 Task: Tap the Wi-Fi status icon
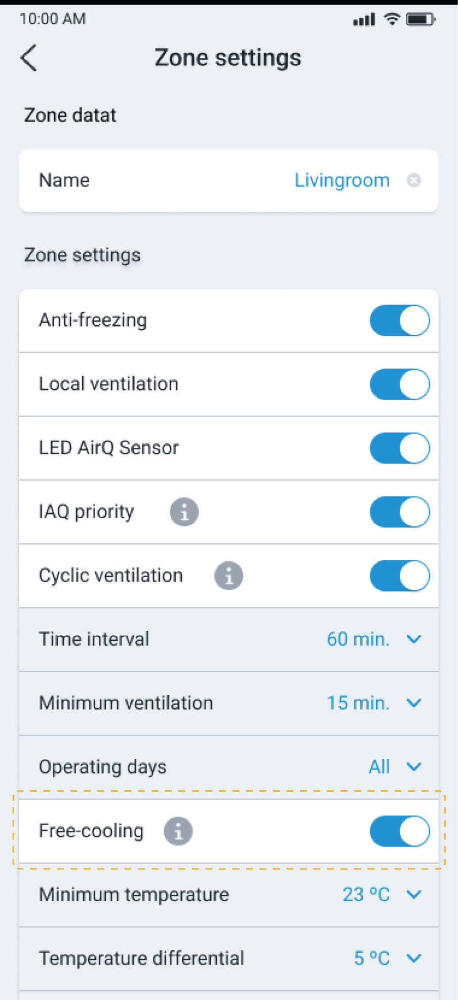click(392, 19)
